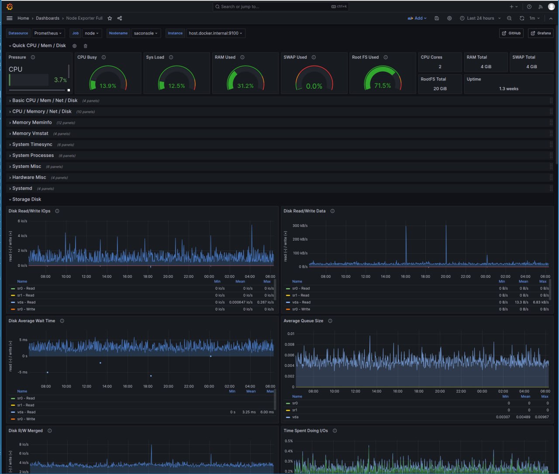The width and height of the screenshot is (559, 474).
Task: Open the Add panel dropdown
Action: click(417, 18)
